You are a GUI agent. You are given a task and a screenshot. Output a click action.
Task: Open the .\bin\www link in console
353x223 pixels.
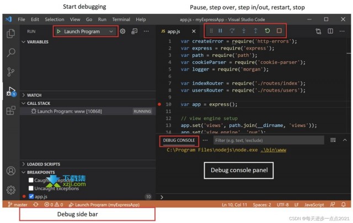(x=274, y=150)
